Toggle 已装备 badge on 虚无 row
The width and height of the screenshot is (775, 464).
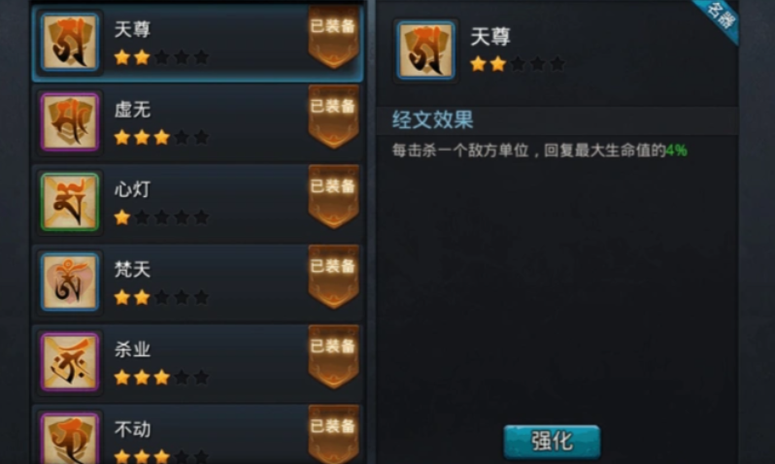point(334,117)
